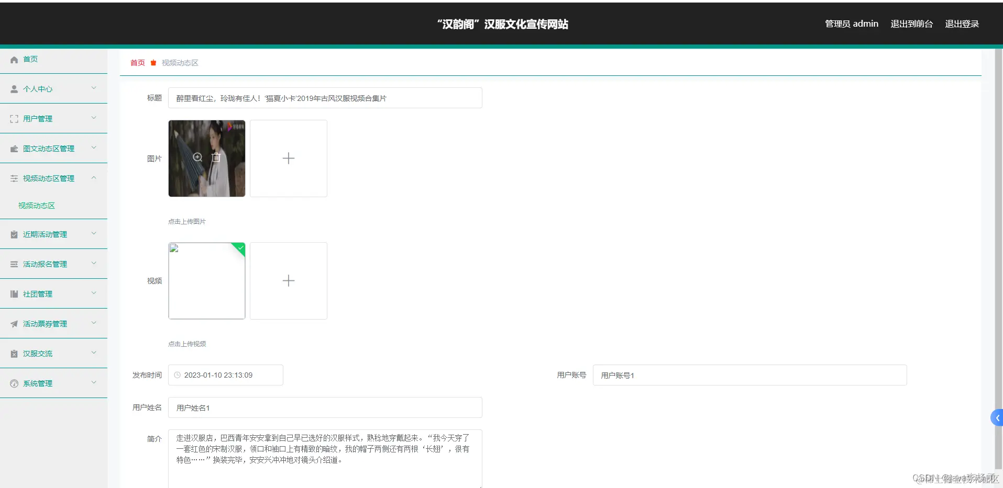Delete the uploaded picture with trash icon

(216, 157)
